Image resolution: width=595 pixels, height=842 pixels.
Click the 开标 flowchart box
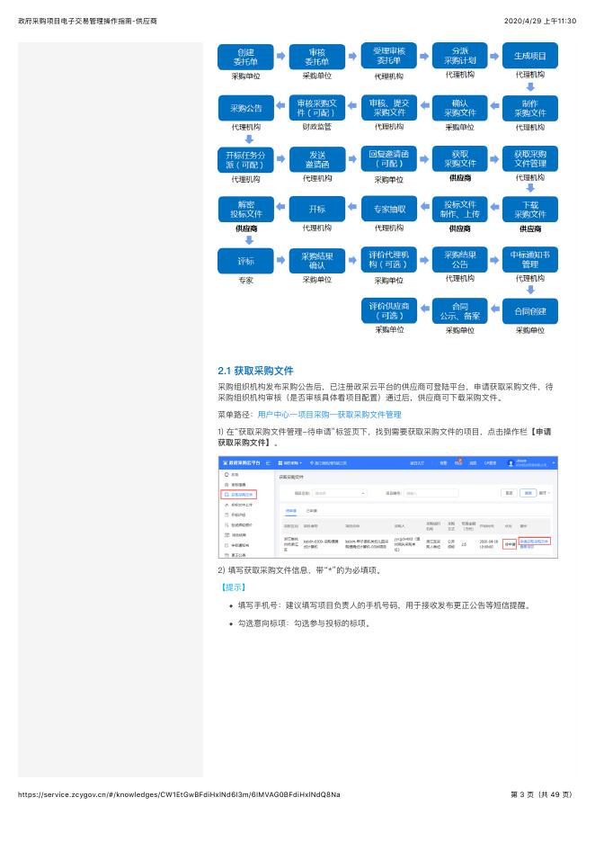pos(316,210)
